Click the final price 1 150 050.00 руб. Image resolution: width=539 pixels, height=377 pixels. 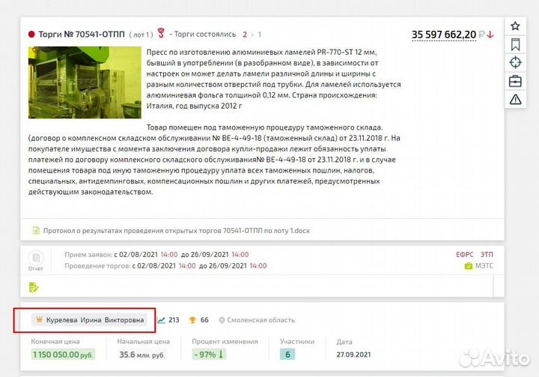pos(63,355)
